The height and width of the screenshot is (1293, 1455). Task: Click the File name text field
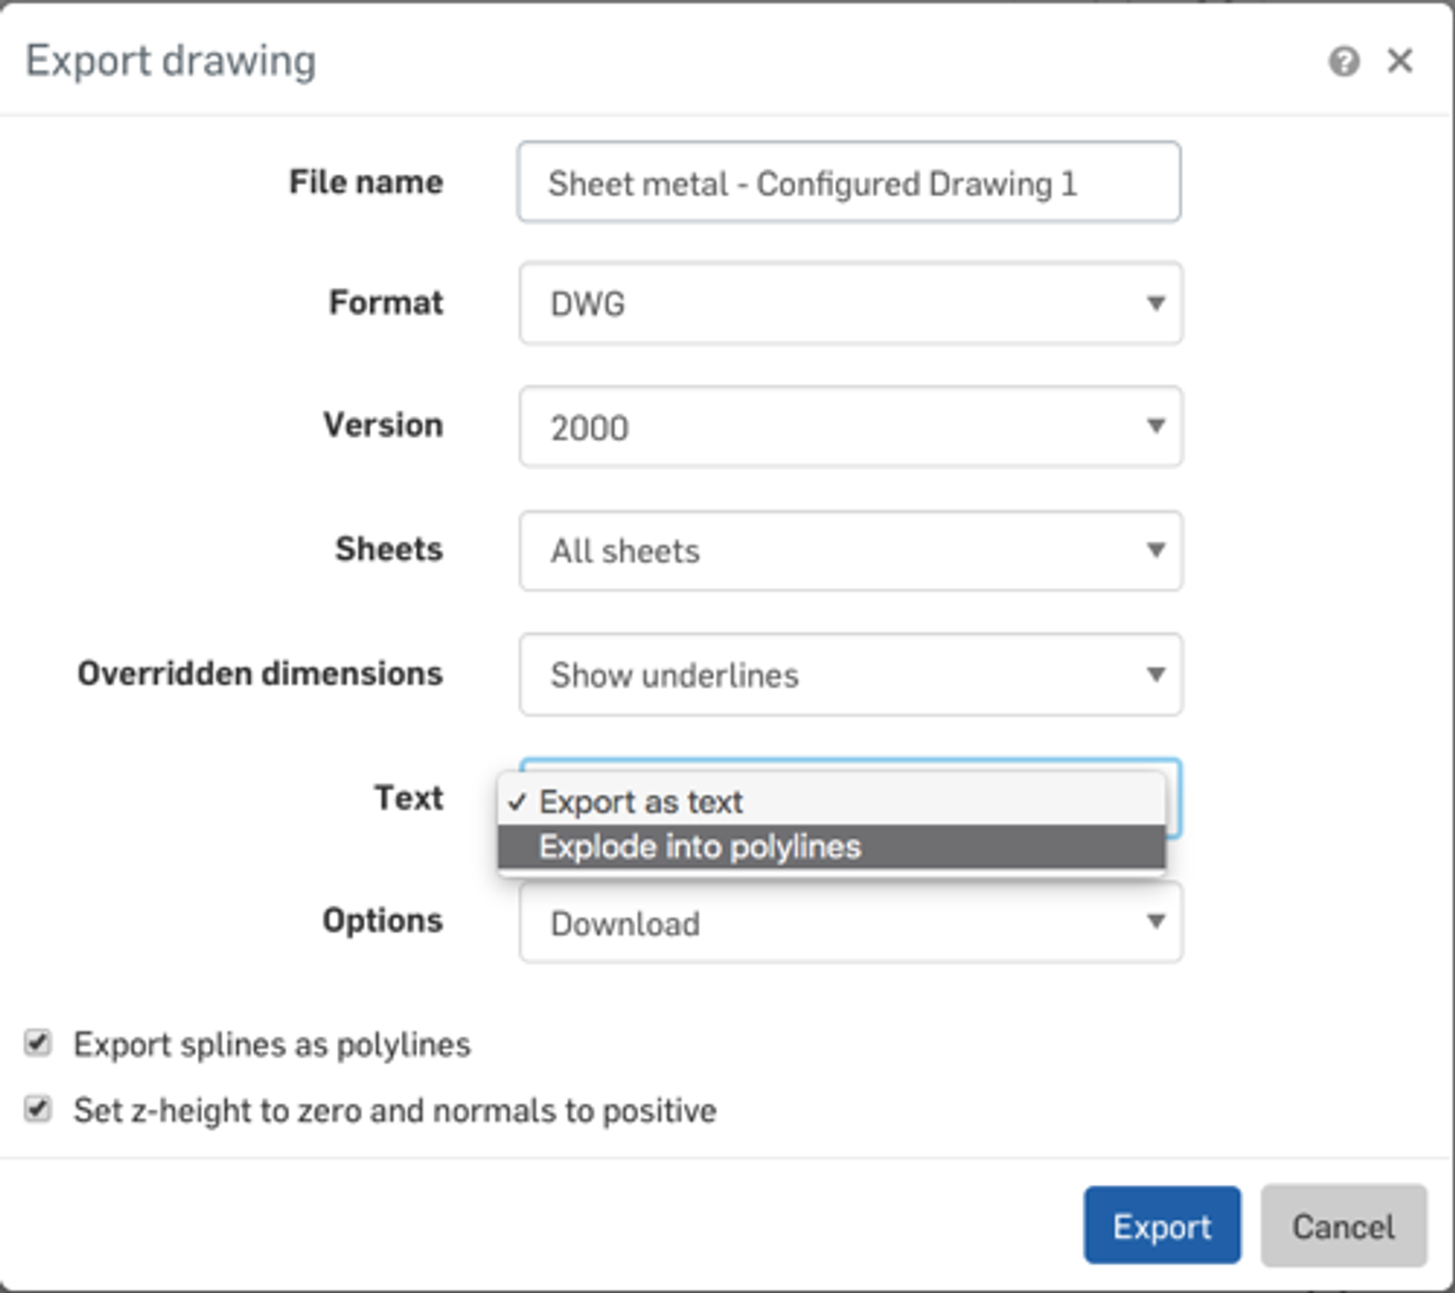[x=848, y=183]
